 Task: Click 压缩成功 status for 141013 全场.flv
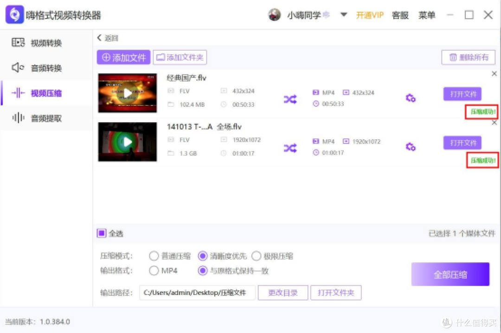pos(483,160)
